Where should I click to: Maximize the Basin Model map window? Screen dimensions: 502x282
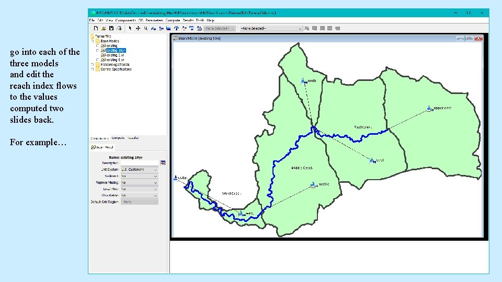pyautogui.click(x=469, y=38)
